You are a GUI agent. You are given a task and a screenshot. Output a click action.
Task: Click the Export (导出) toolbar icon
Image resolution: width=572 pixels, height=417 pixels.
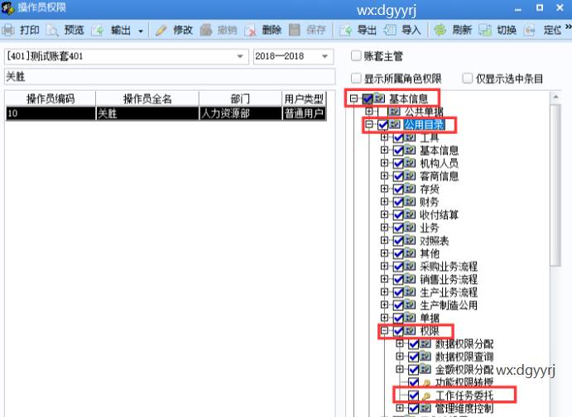click(345, 31)
